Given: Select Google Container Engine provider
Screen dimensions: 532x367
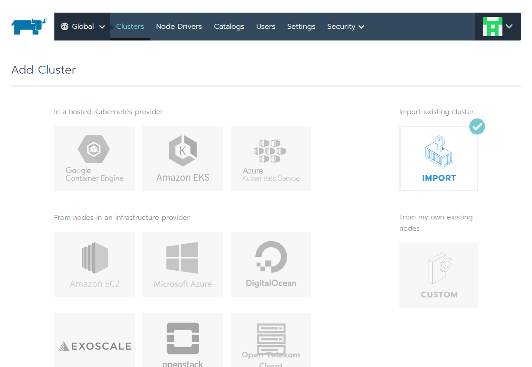Looking at the screenshot, I should pos(94,158).
